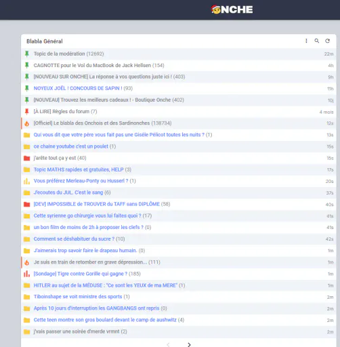Click folder icon beside drapeau humain topic
Image resolution: width=340 pixels, height=347 pixels.
(27, 251)
